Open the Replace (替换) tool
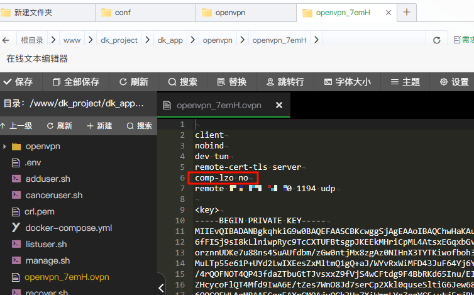The image size is (474, 295). coord(231,82)
